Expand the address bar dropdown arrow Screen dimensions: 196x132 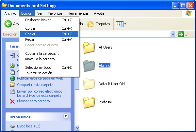click(173, 34)
